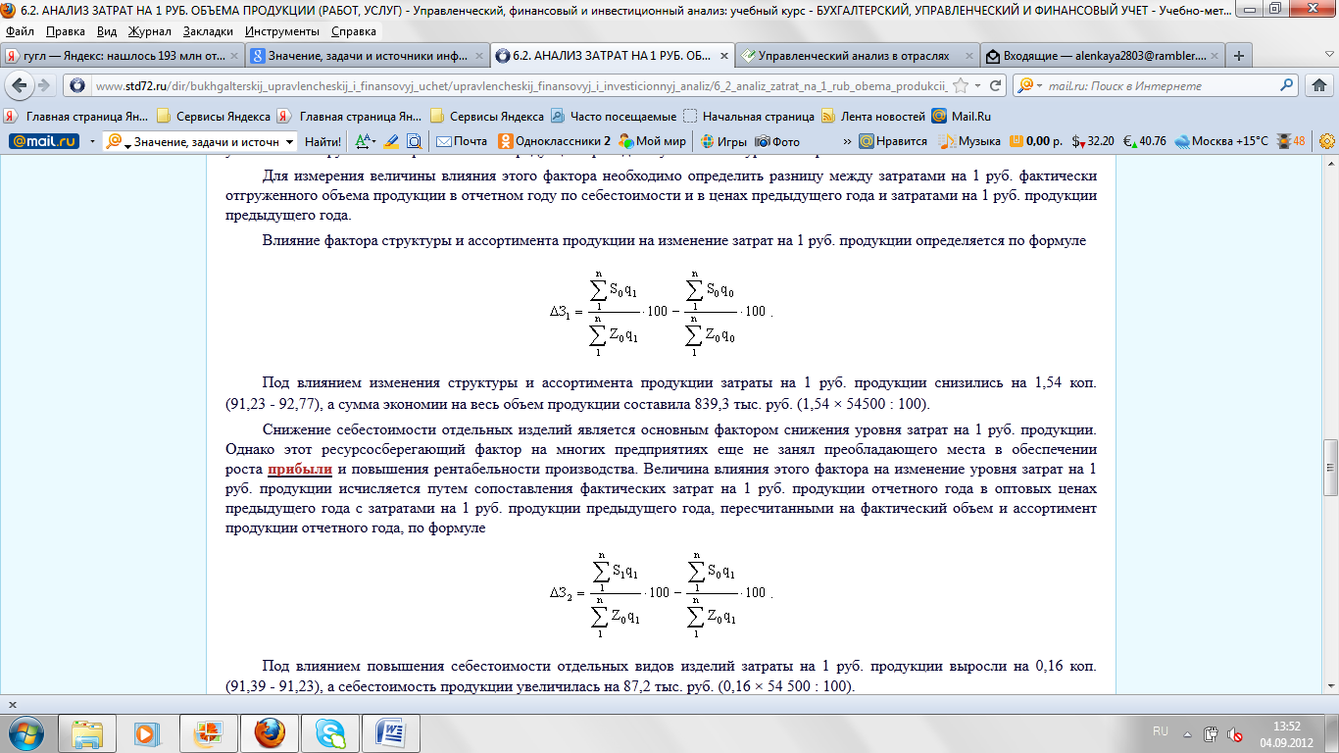Open Windows Media Player from the taskbar
This screenshot has height=753, width=1339.
[x=147, y=732]
